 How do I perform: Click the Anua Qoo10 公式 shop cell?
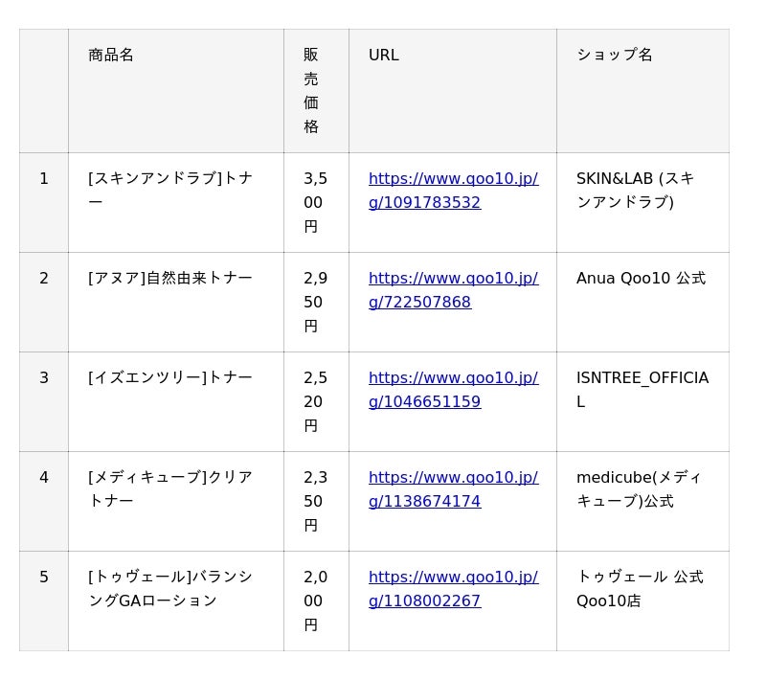641,279
